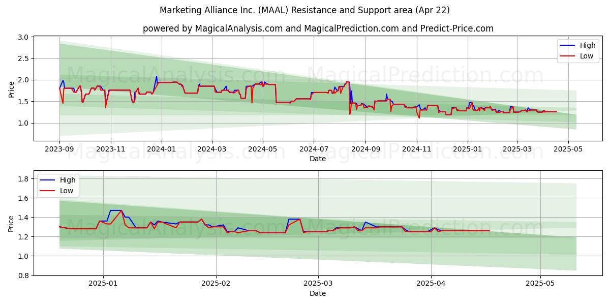The height and width of the screenshot is (305, 610).
Task: Click the '1.5' price tick label
Action: pyautogui.click(x=23, y=102)
